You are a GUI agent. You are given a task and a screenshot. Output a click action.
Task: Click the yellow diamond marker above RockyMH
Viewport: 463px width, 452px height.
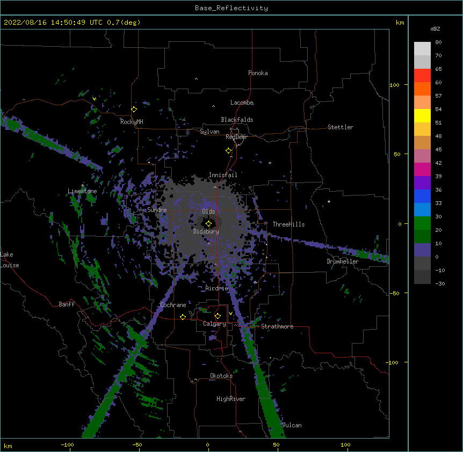pyautogui.click(x=134, y=110)
